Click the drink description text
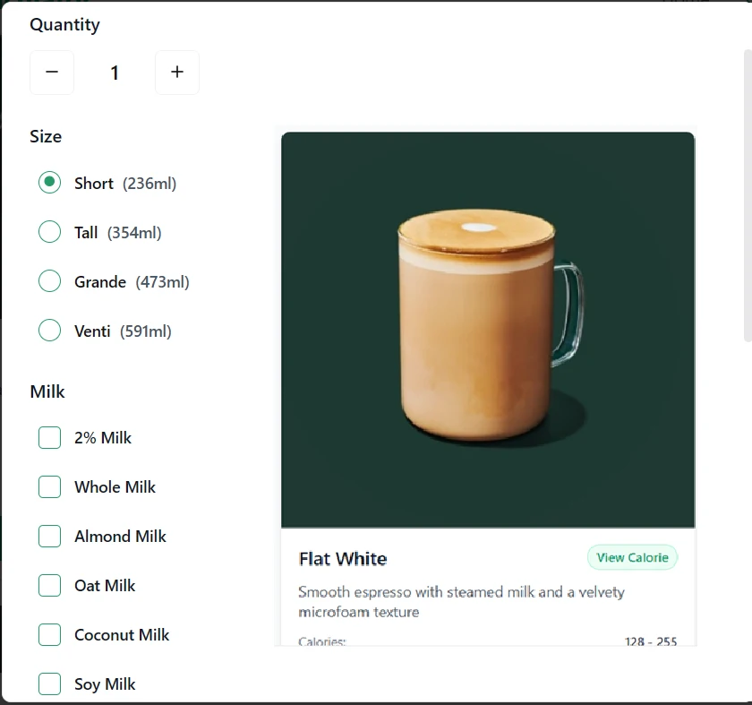This screenshot has width=752, height=705. coord(462,601)
